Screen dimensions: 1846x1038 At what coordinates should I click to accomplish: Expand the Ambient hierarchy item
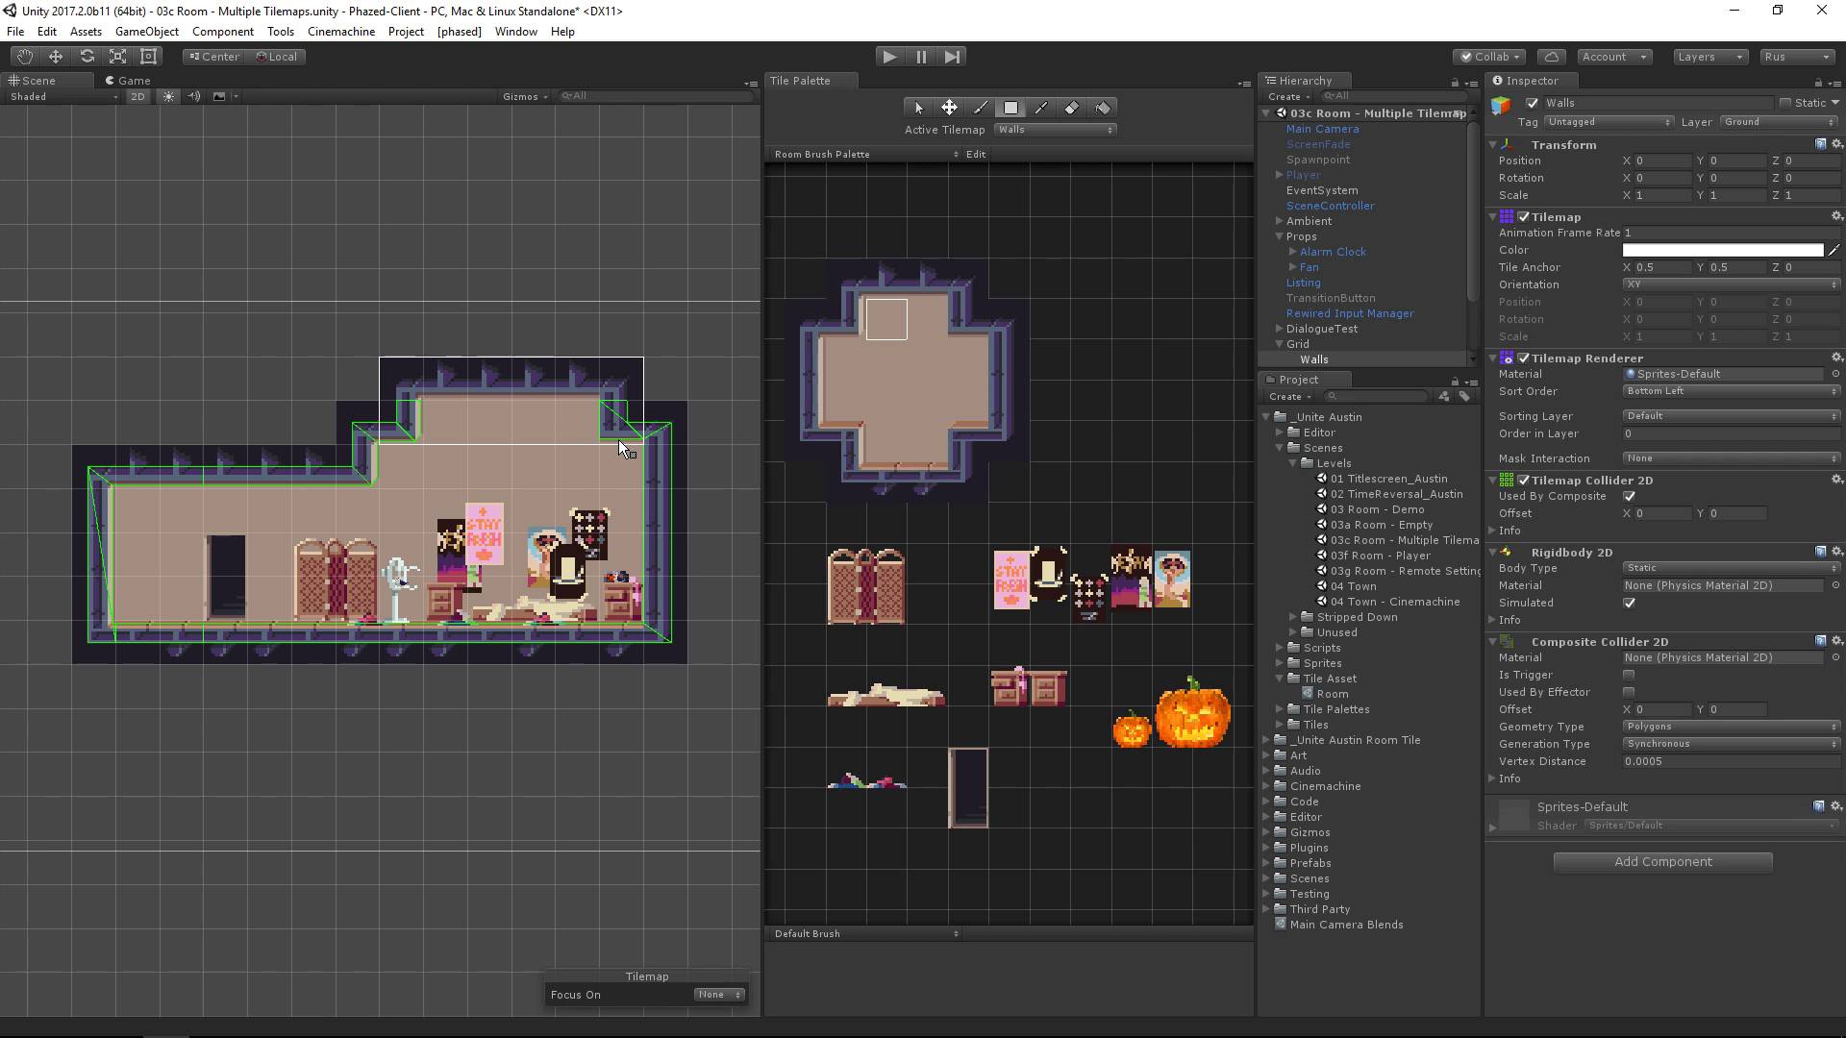click(1280, 221)
